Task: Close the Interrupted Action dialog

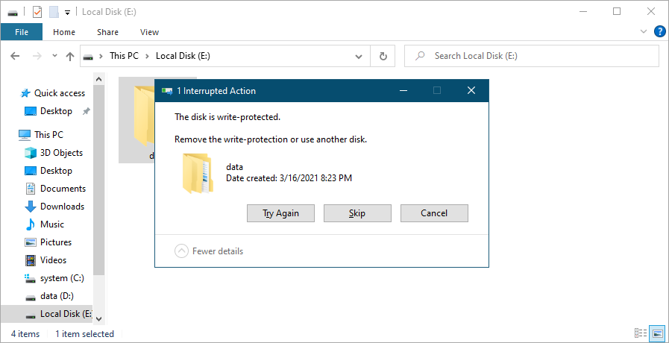Action: tap(471, 90)
